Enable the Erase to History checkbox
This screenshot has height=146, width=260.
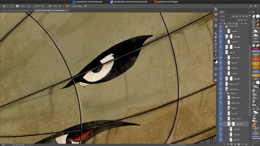71,6
